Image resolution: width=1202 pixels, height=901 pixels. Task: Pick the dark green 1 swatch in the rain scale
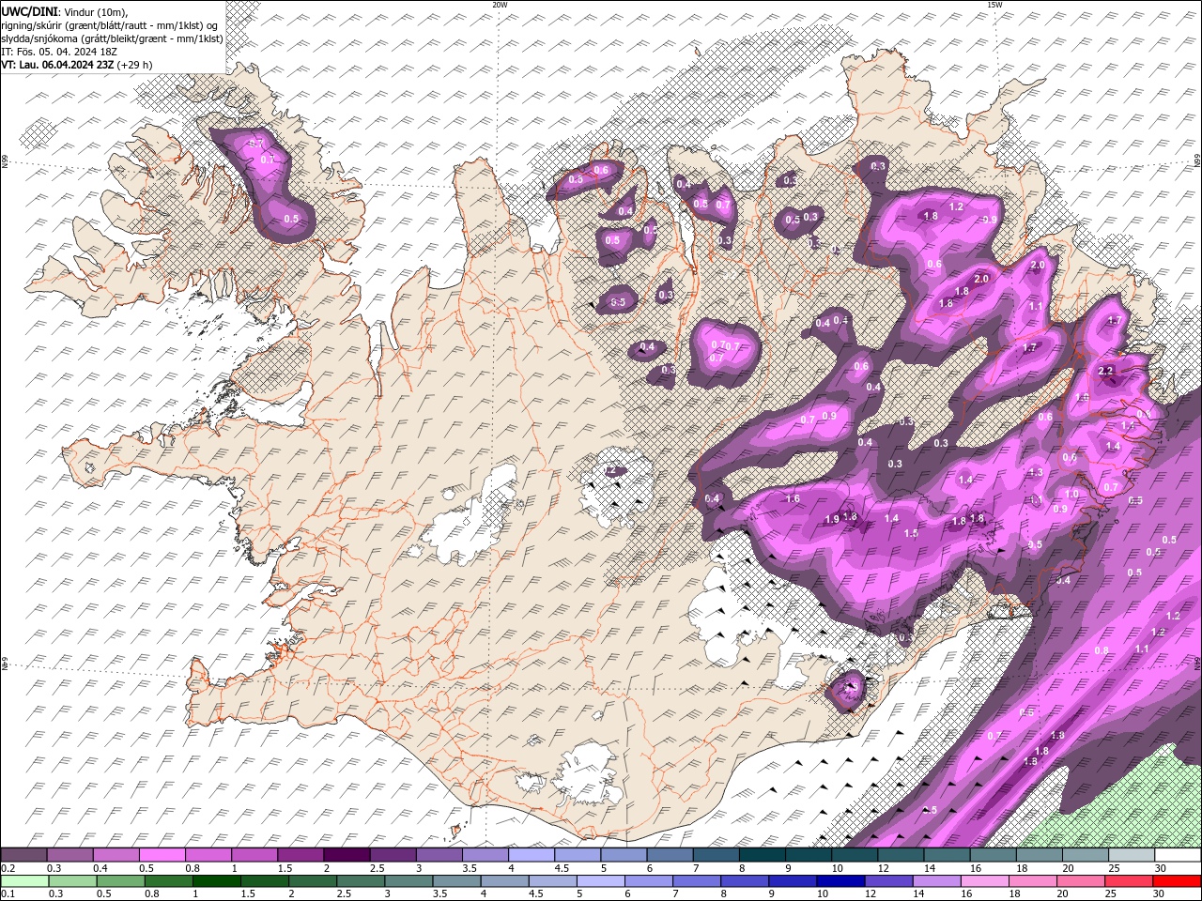coord(216,881)
